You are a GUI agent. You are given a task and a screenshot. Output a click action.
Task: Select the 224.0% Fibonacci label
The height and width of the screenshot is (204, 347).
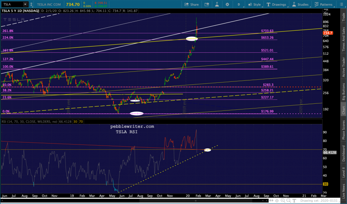[x=8, y=37]
